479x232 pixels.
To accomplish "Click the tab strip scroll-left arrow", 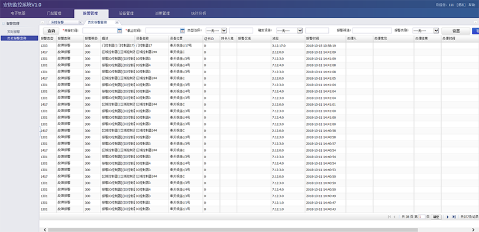I will (x=43, y=22).
